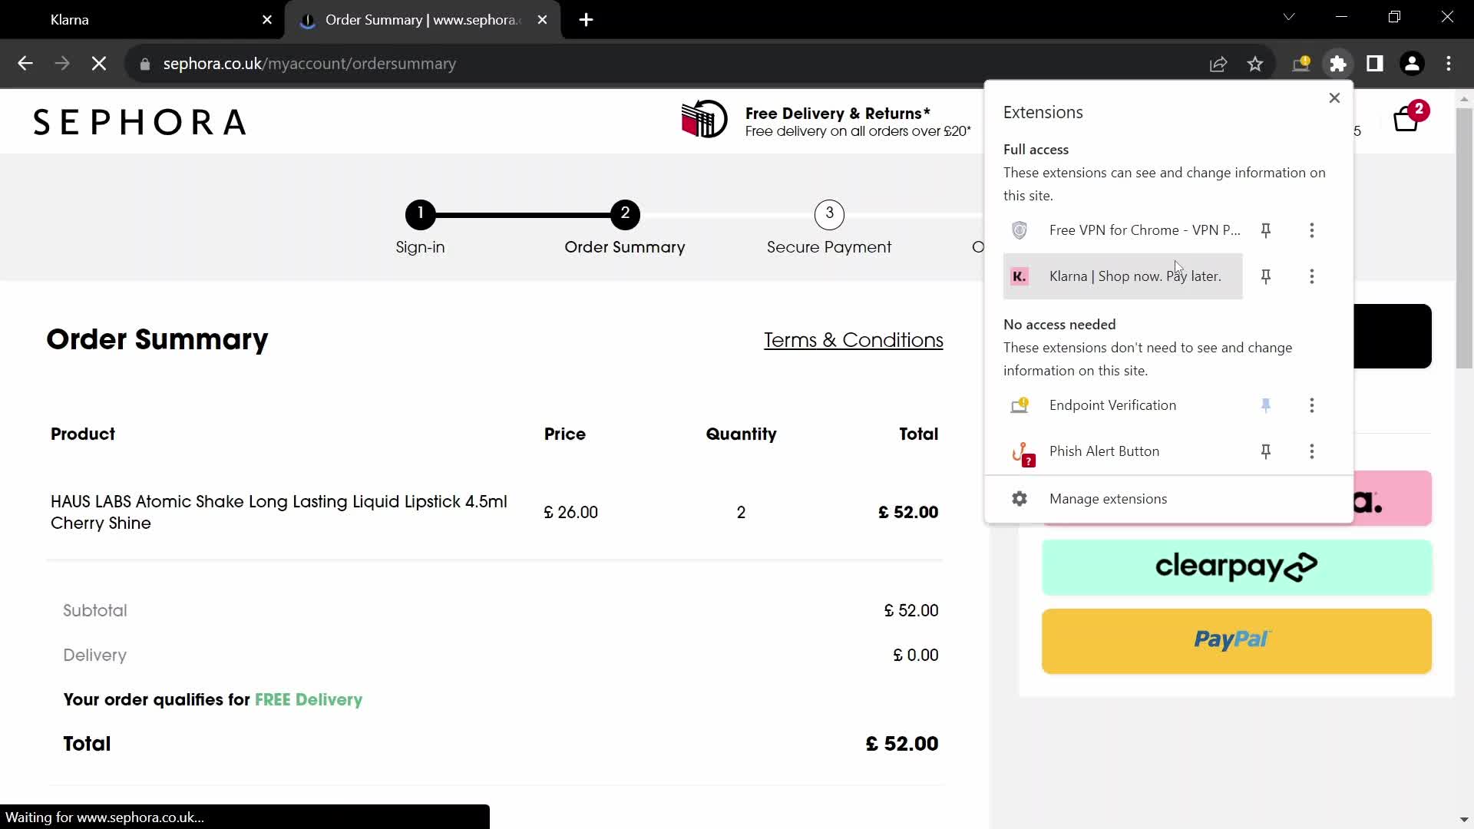Open the shopping basket with 2 items
This screenshot has height=829, width=1474.
coord(1410,117)
